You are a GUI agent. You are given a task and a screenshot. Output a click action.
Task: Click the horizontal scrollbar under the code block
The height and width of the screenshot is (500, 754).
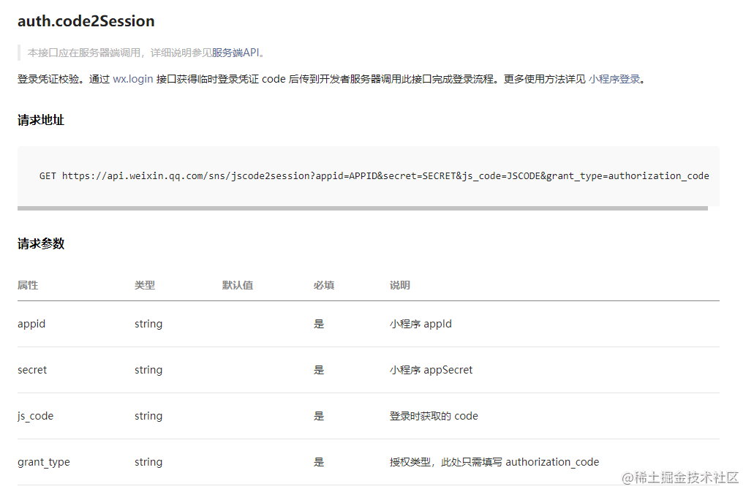pyautogui.click(x=363, y=208)
